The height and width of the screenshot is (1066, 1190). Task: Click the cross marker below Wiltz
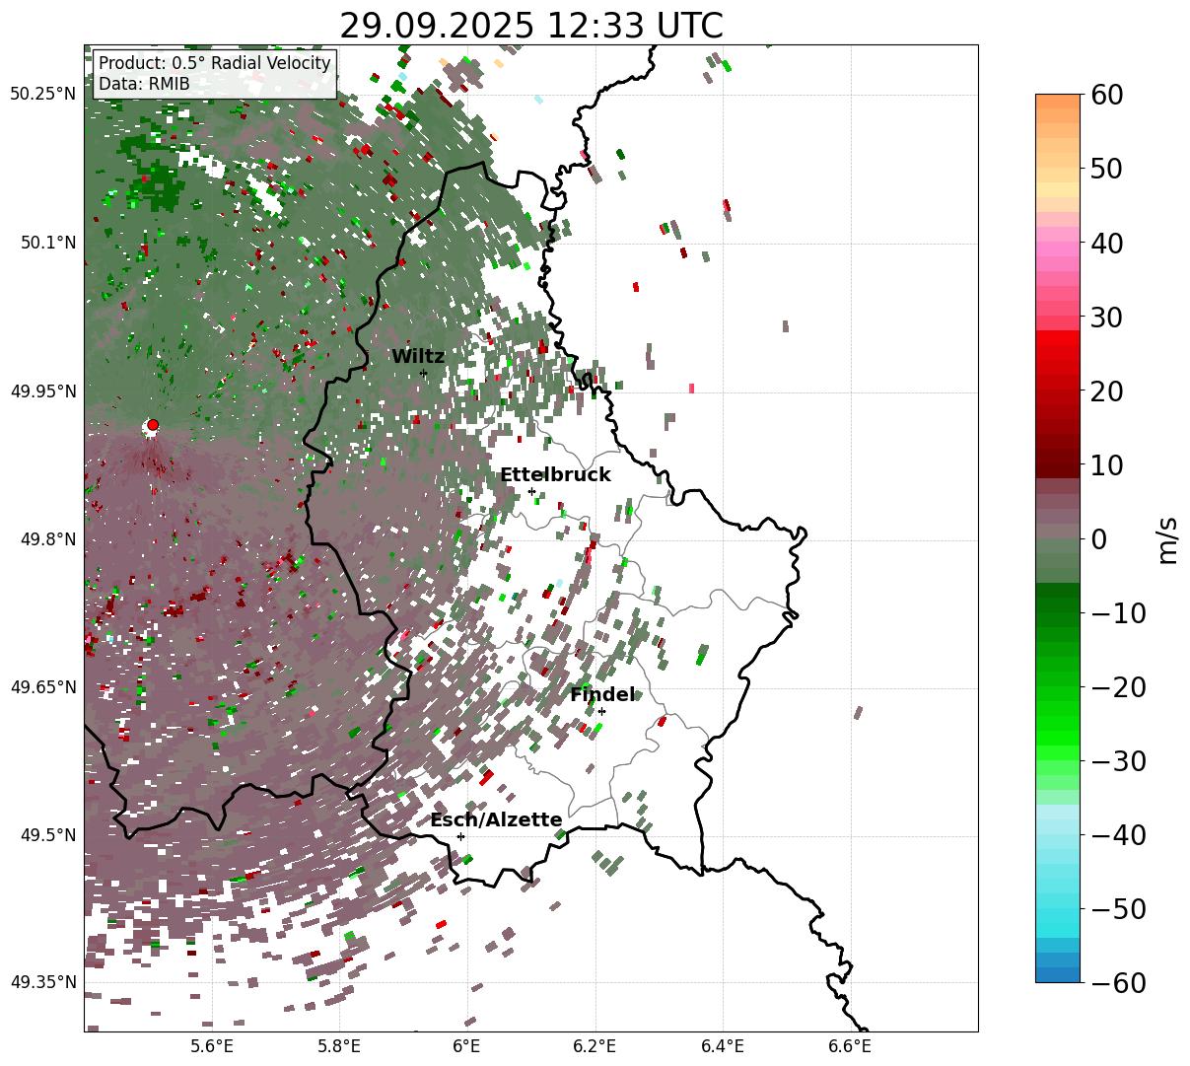pos(423,373)
